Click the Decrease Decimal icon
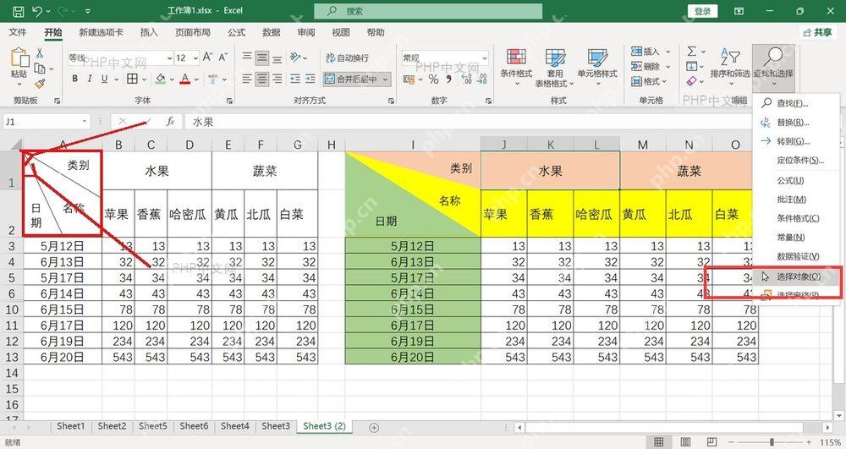846x449 pixels. point(482,79)
